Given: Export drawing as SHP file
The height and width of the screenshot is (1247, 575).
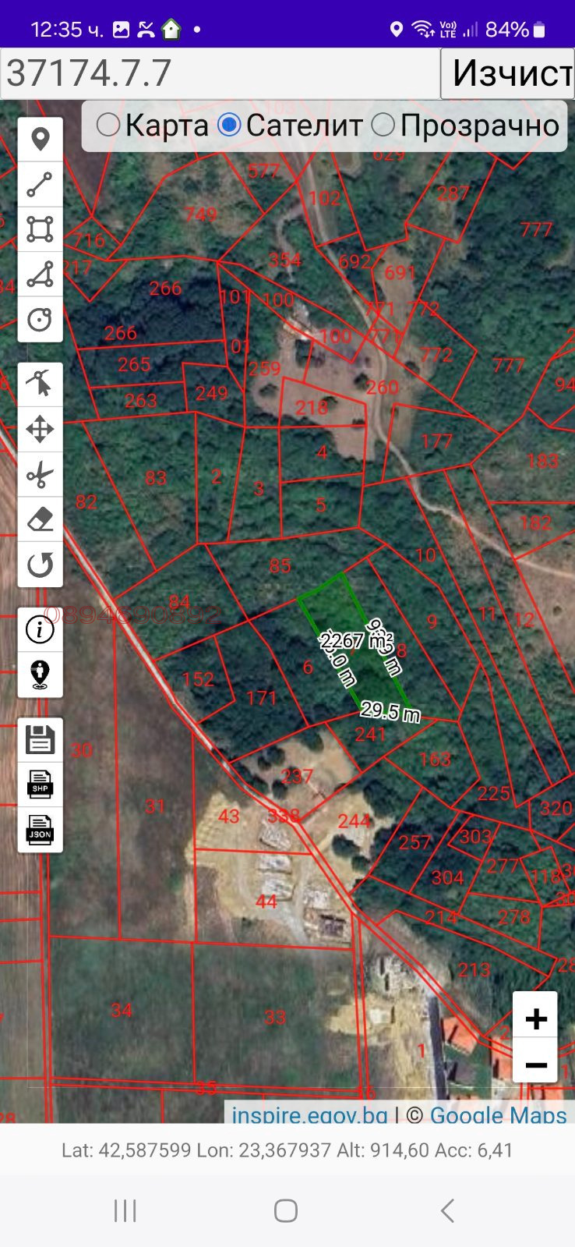Looking at the screenshot, I should [x=40, y=785].
